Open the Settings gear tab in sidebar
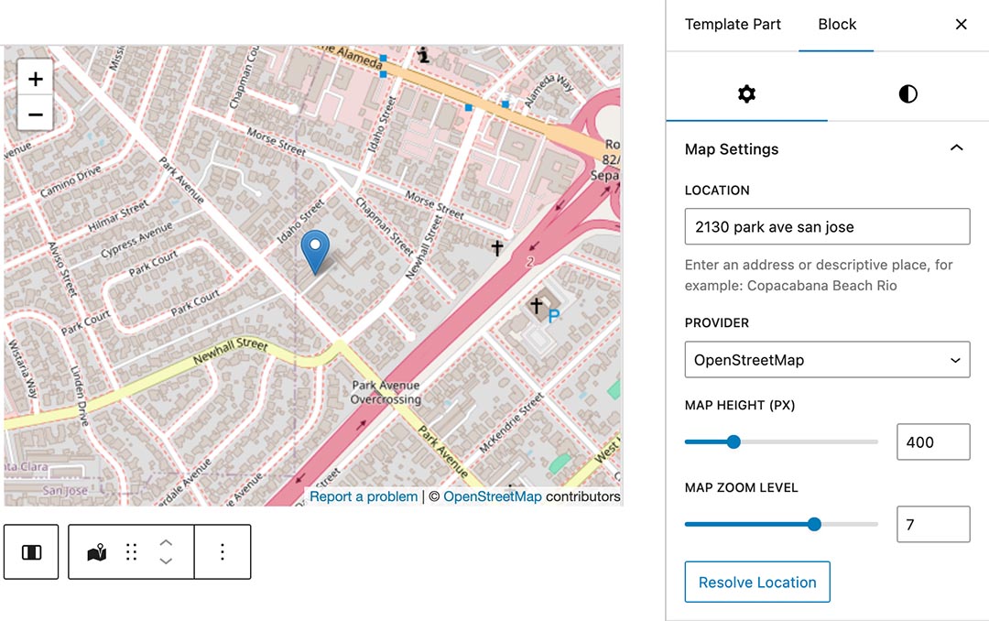Viewport: 989px width, 621px height. tap(746, 94)
